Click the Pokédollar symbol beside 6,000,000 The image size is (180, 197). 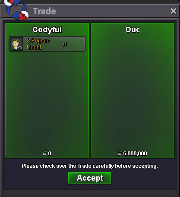120,153
